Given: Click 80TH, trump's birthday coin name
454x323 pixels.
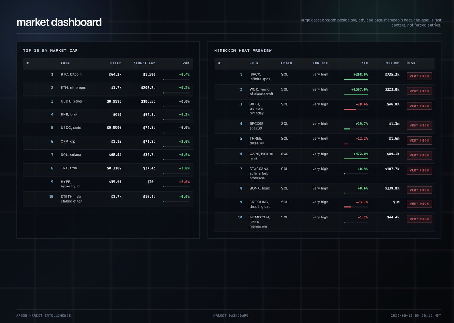Looking at the screenshot, I should coord(257,109).
